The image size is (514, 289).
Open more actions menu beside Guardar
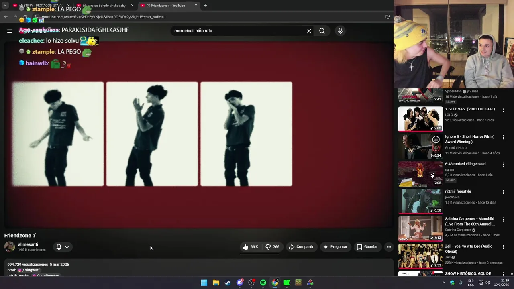(389, 247)
